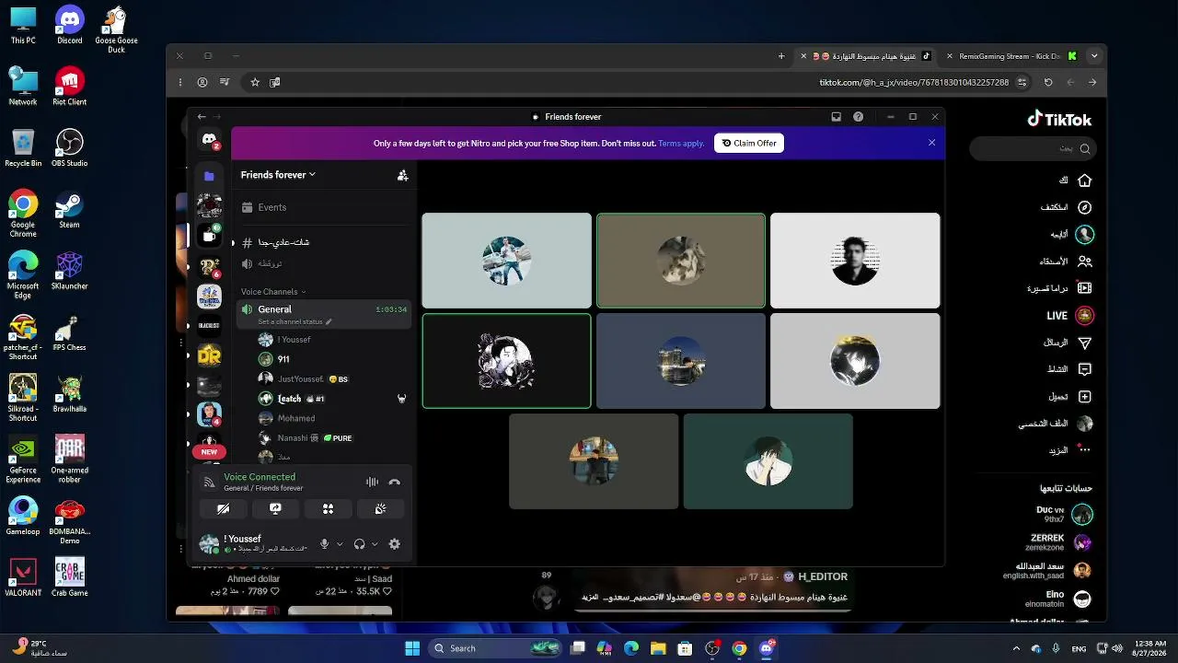Click the Claim Offer button
Screen dimensions: 1178x663
point(749,143)
